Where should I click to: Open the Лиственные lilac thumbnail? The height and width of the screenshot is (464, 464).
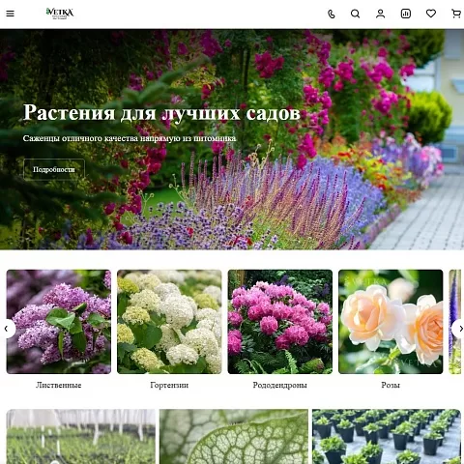pyautogui.click(x=59, y=322)
